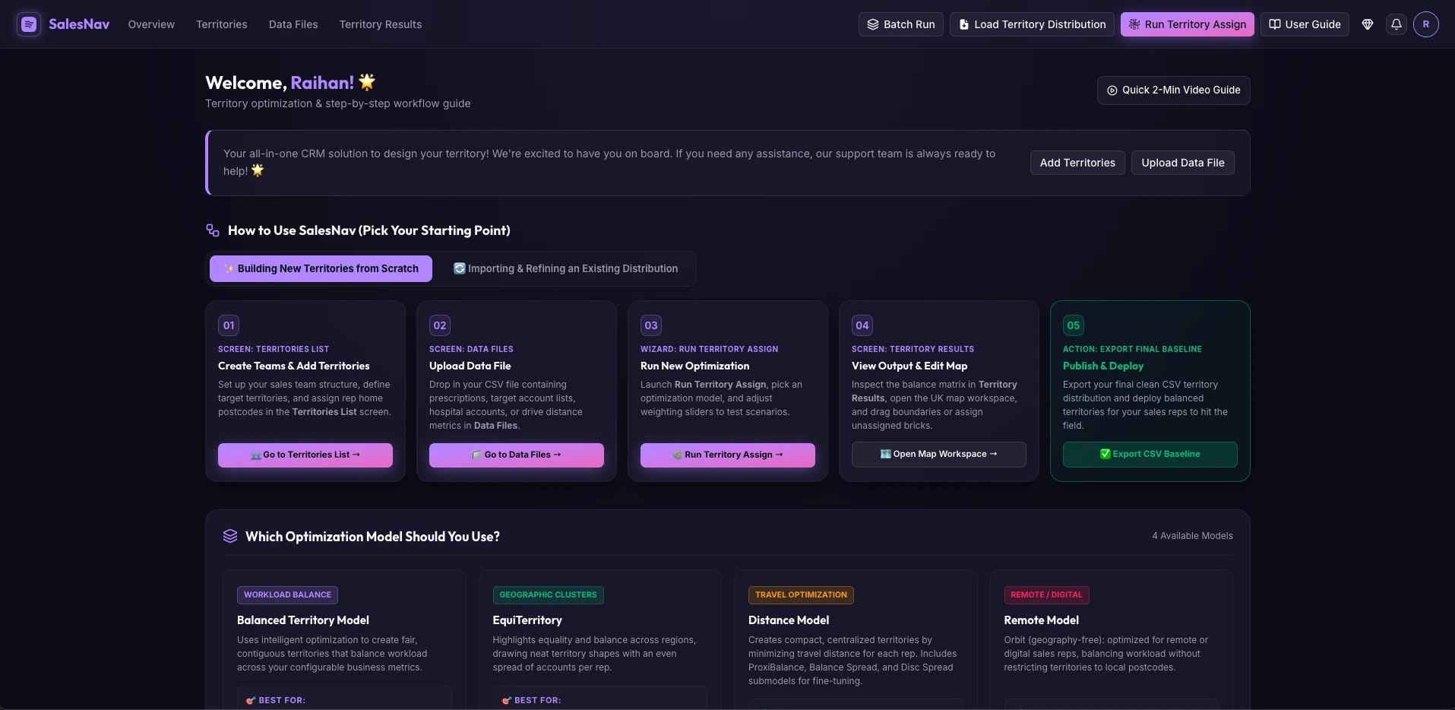Screen dimensions: 1455x710
Task: Click the REMOTE / DIGITAL tag
Action: tap(1046, 594)
